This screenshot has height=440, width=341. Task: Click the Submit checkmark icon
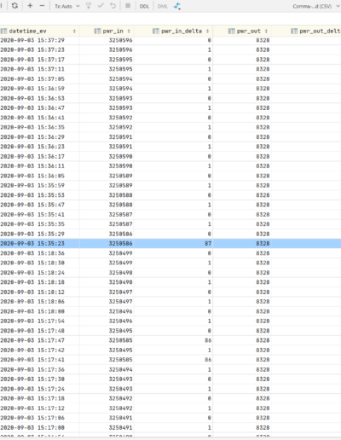pos(101,6)
